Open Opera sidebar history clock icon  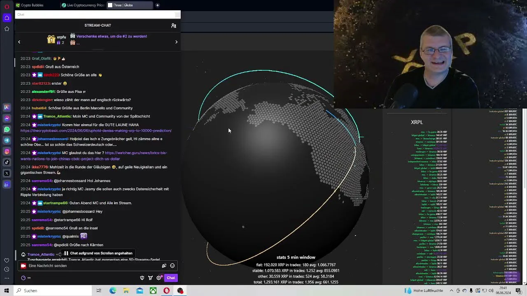point(7,269)
